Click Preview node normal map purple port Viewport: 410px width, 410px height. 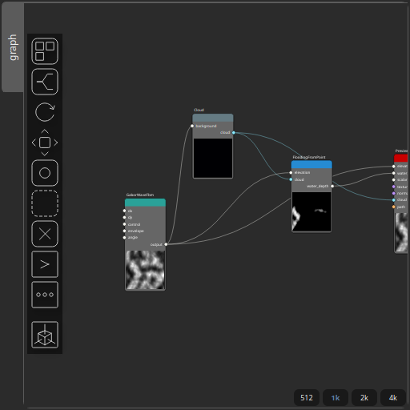(x=394, y=193)
